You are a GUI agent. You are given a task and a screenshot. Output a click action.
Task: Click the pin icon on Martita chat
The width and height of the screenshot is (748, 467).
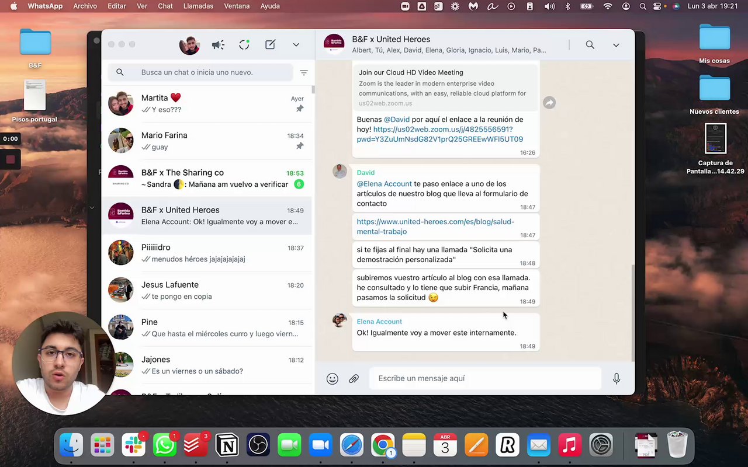[300, 109]
